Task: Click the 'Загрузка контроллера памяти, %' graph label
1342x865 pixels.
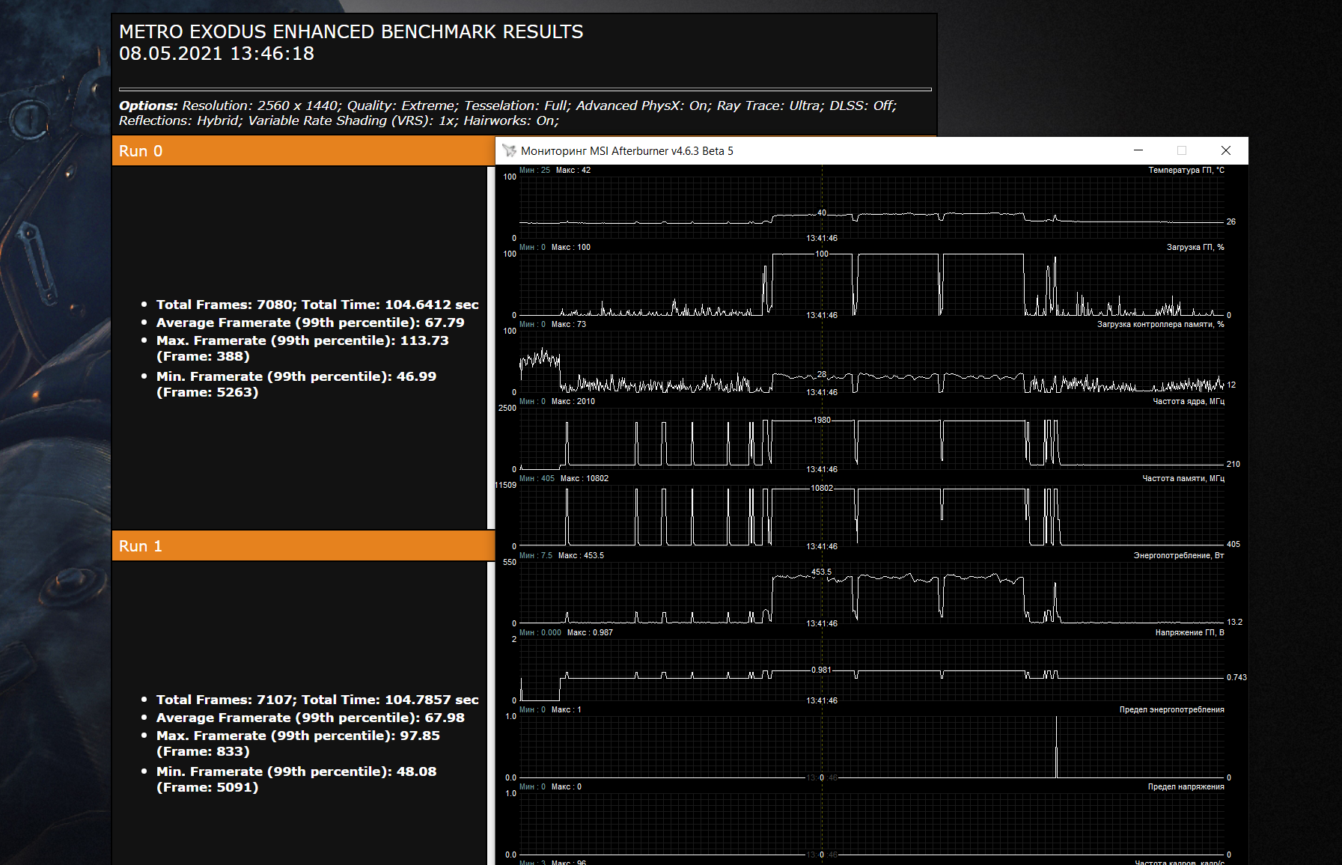Action: pos(1161,324)
